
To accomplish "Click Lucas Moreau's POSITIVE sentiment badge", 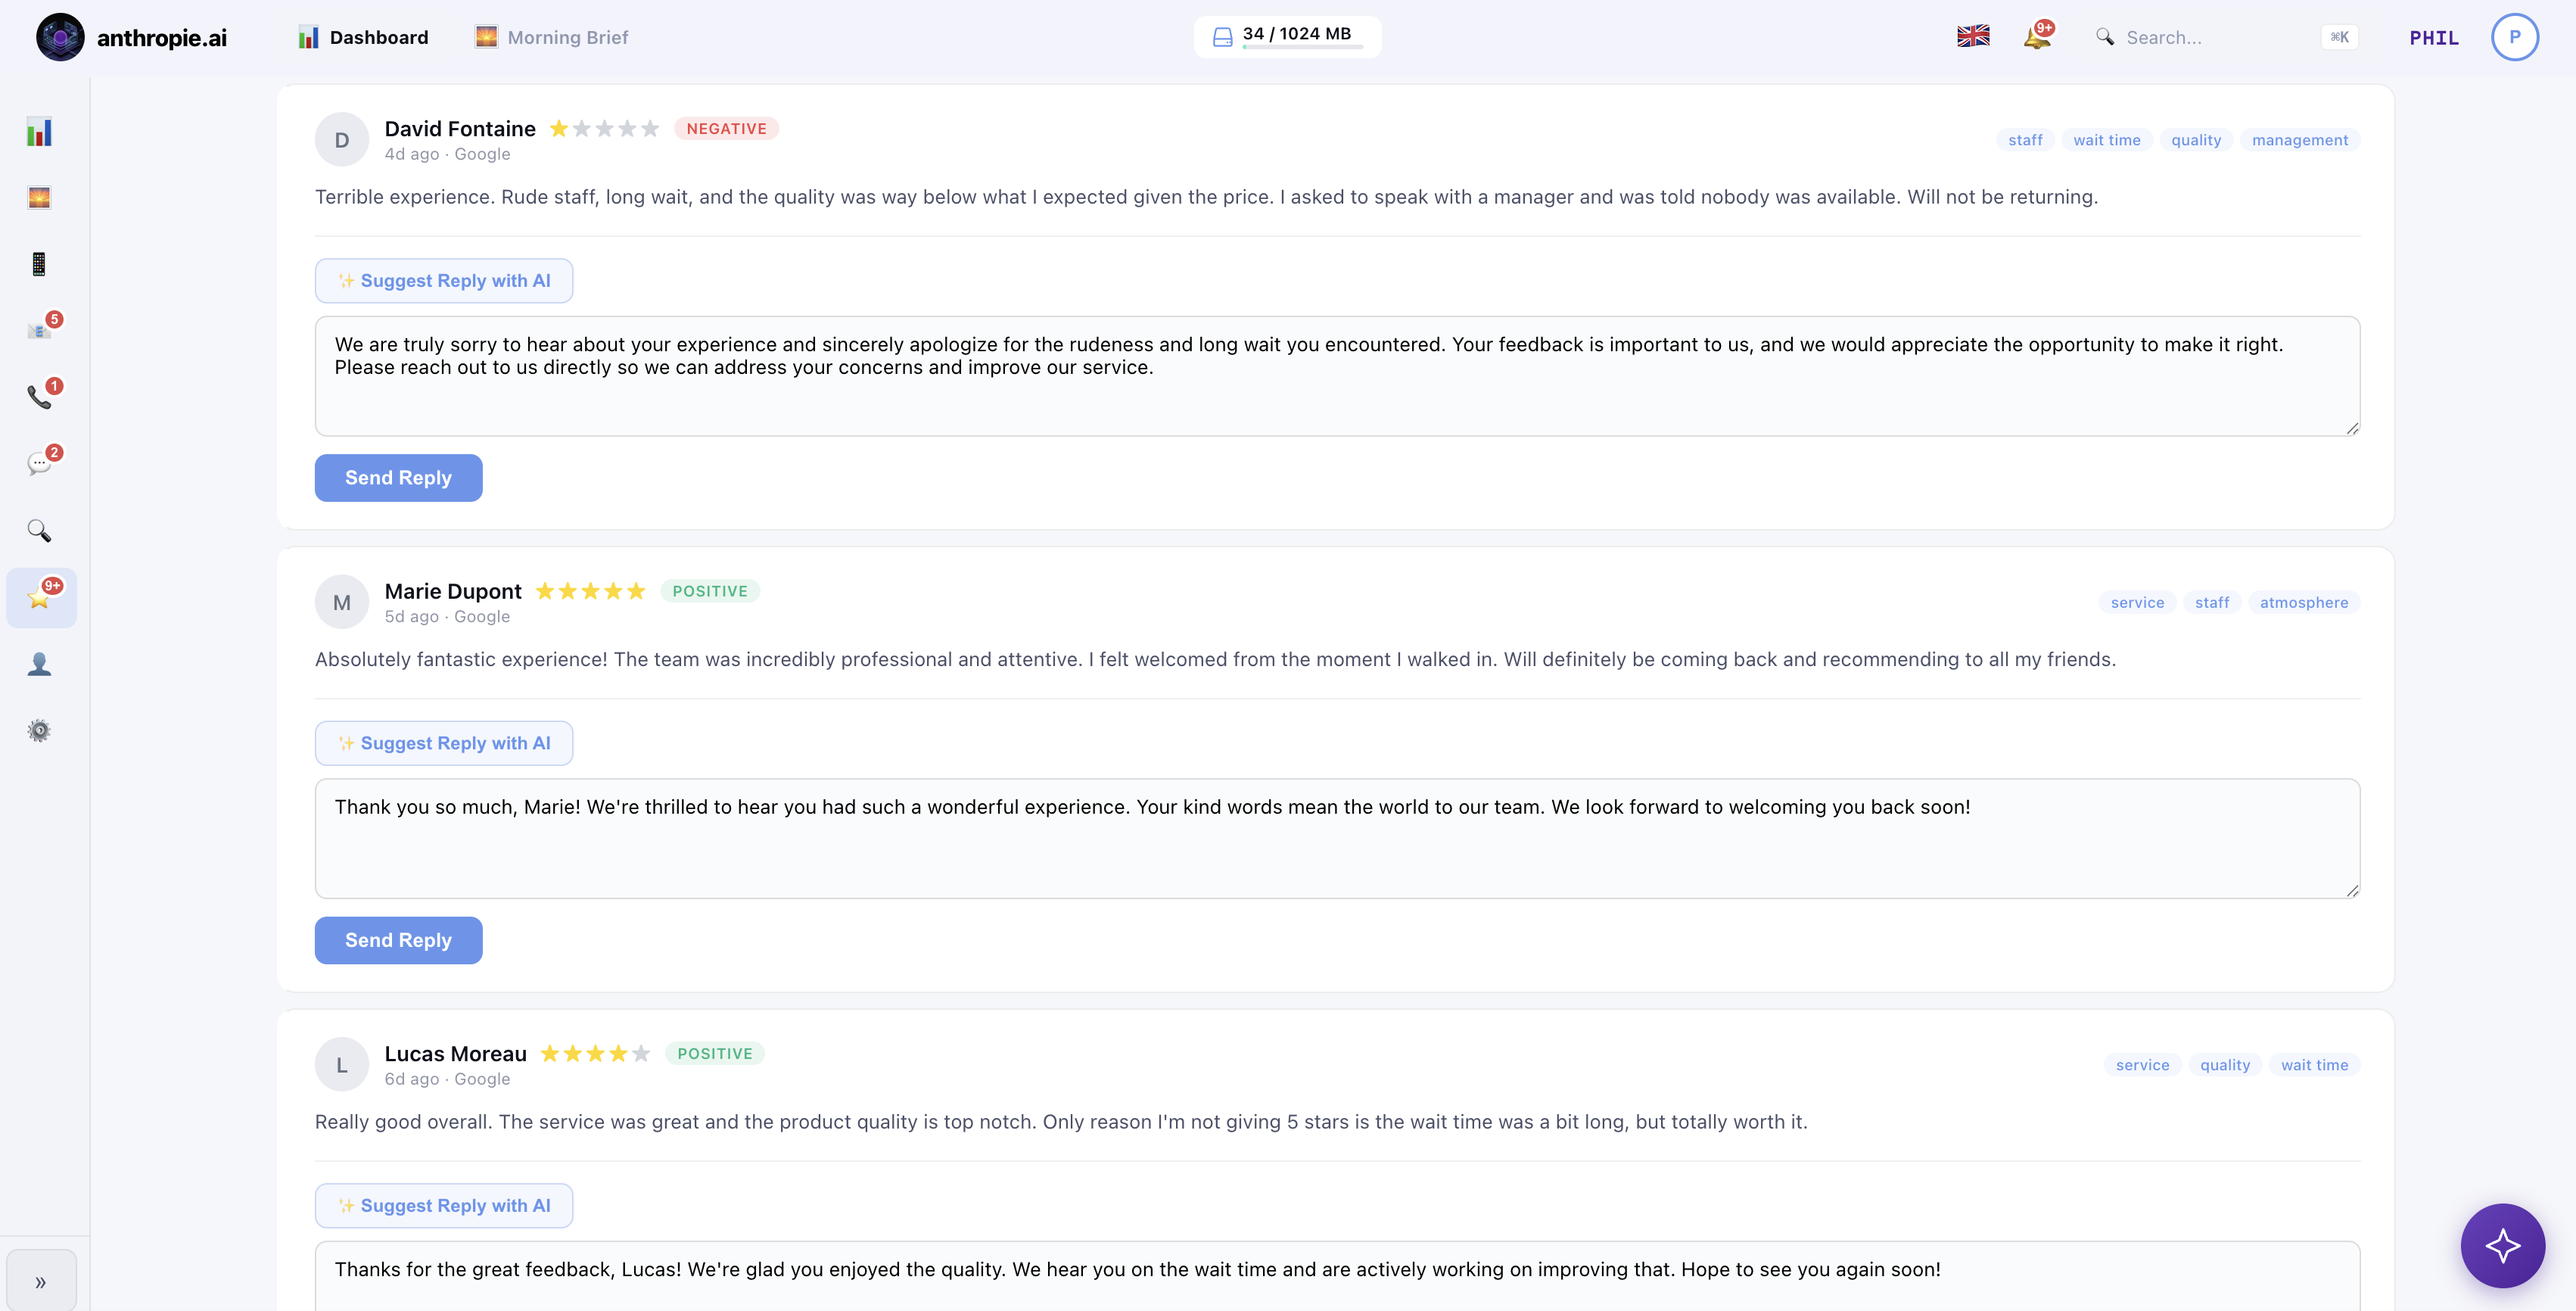I will (x=715, y=1054).
